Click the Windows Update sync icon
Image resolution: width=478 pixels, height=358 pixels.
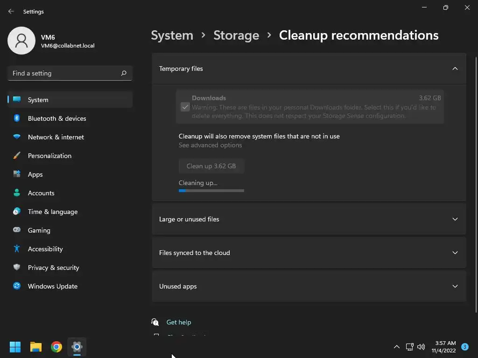coord(17,286)
